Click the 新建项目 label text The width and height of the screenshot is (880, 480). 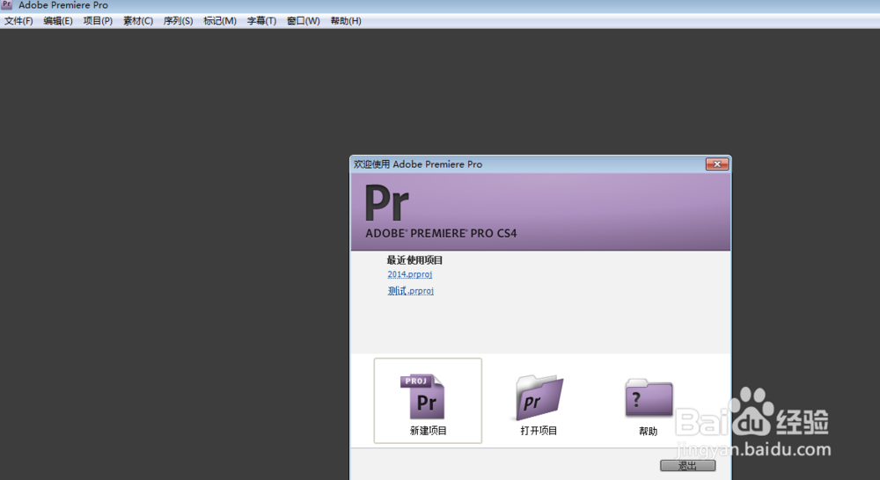coord(429,431)
